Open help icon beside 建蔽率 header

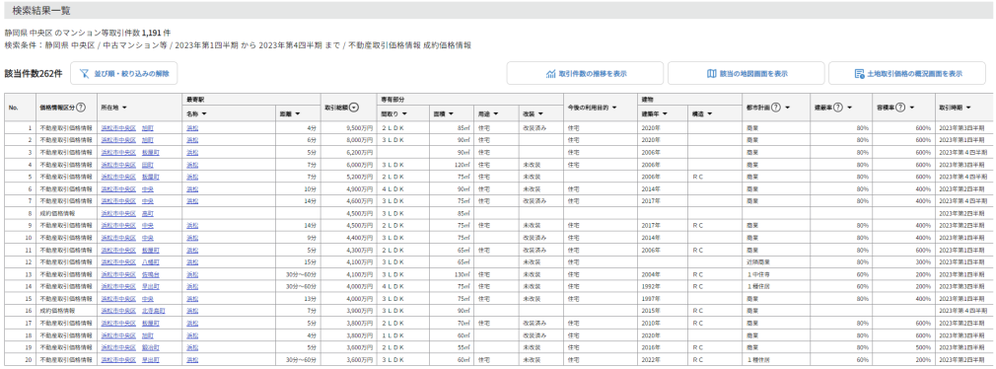pyautogui.click(x=838, y=108)
